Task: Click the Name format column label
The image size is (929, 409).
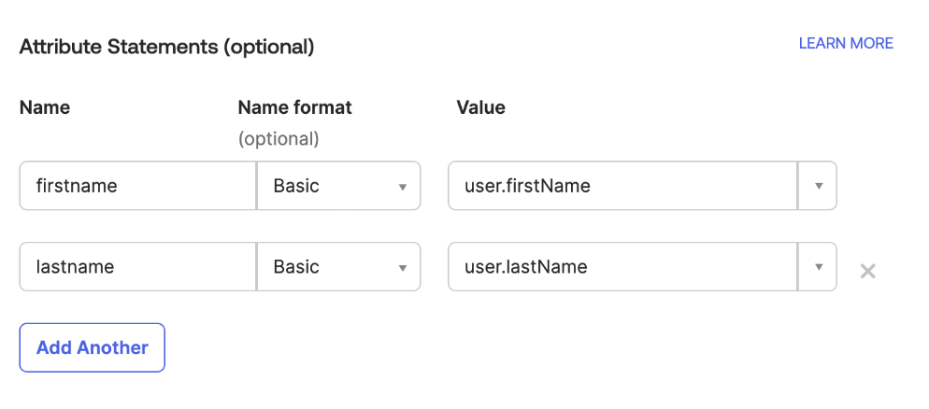Action: [294, 107]
